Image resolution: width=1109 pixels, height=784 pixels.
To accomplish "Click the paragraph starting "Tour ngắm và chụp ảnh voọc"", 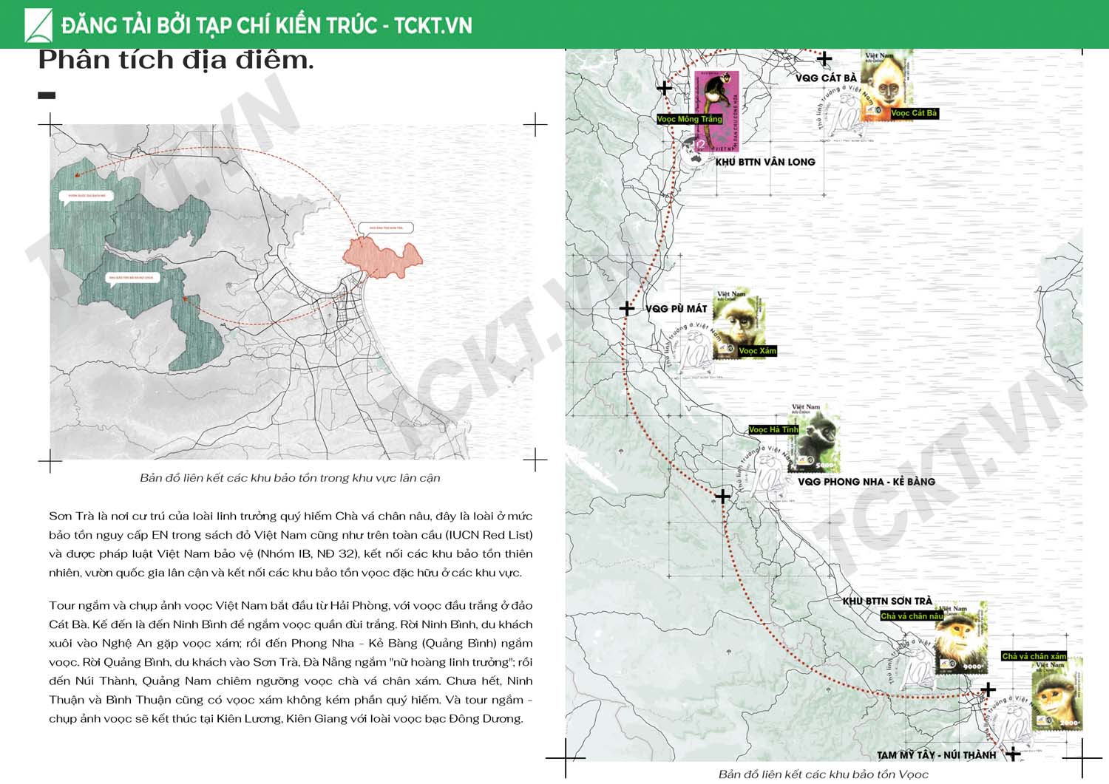I will click(291, 662).
